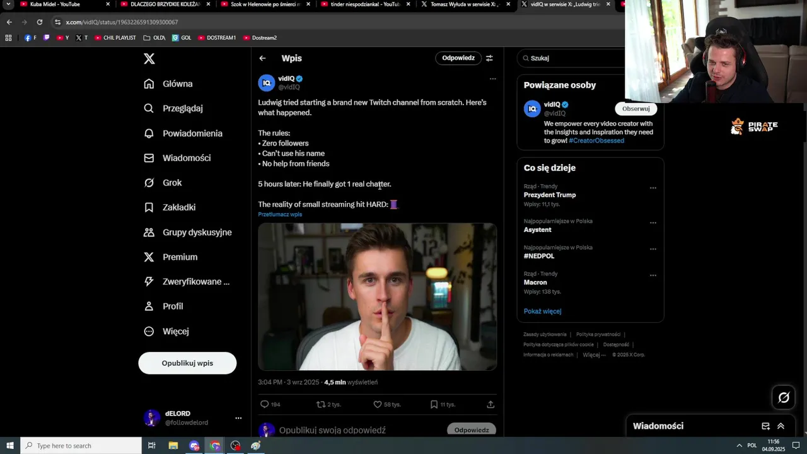Open options for Macron trend
This screenshot has height=454, width=807.
[x=653, y=276]
